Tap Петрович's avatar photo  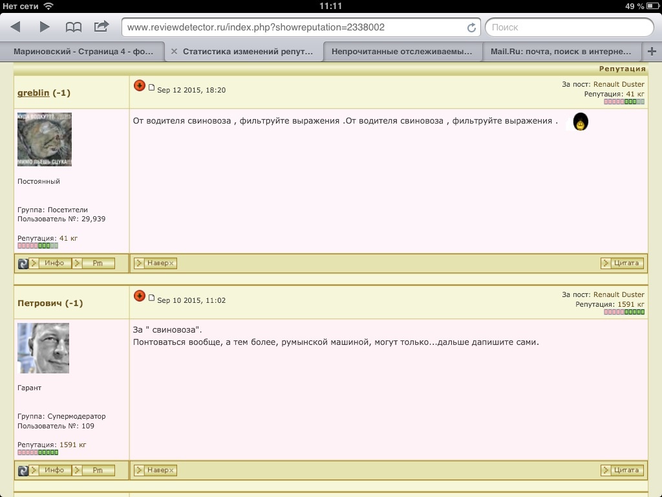[x=43, y=348]
